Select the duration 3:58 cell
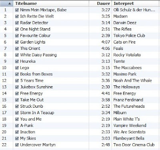 [x=100, y=100]
